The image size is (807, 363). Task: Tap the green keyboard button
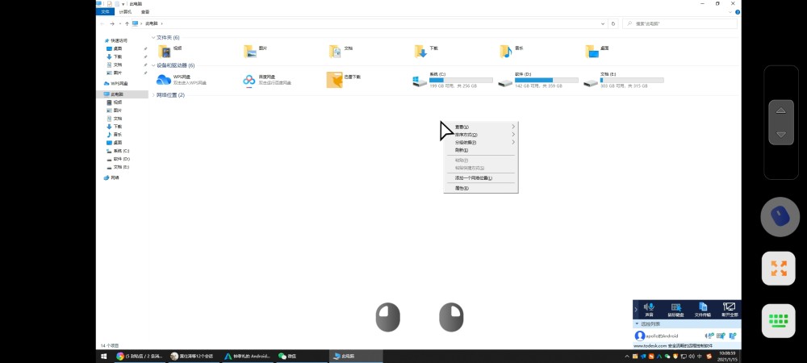[778, 321]
